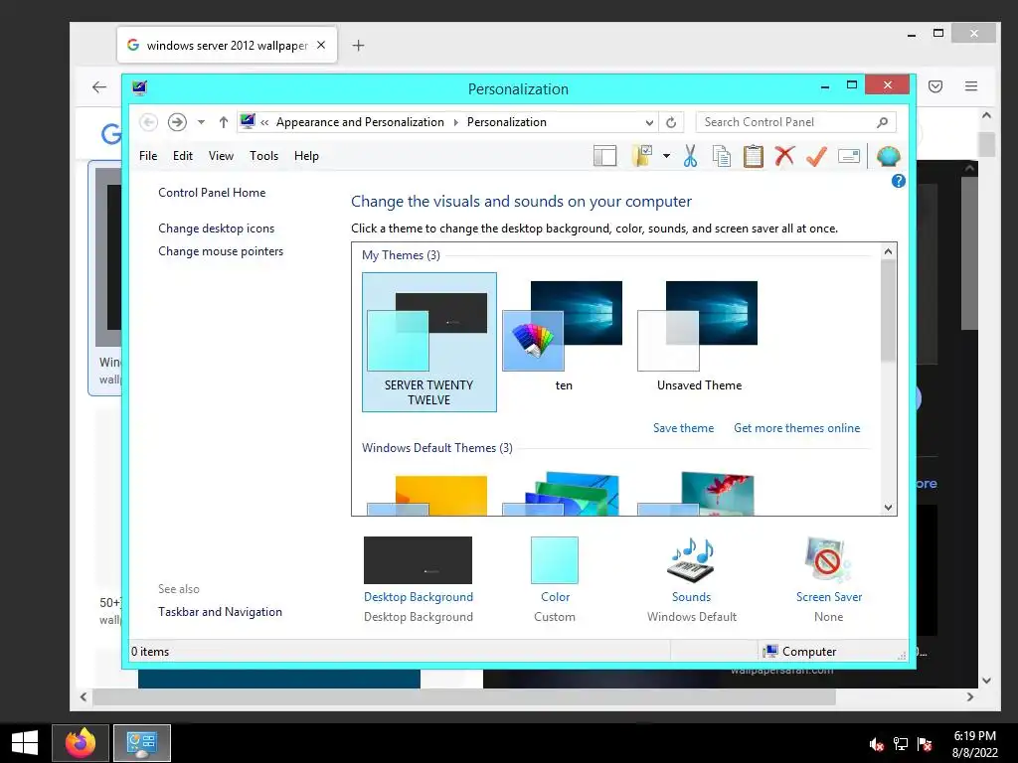Open the Edit menu
Viewport: 1018px width, 763px height.
click(x=183, y=156)
